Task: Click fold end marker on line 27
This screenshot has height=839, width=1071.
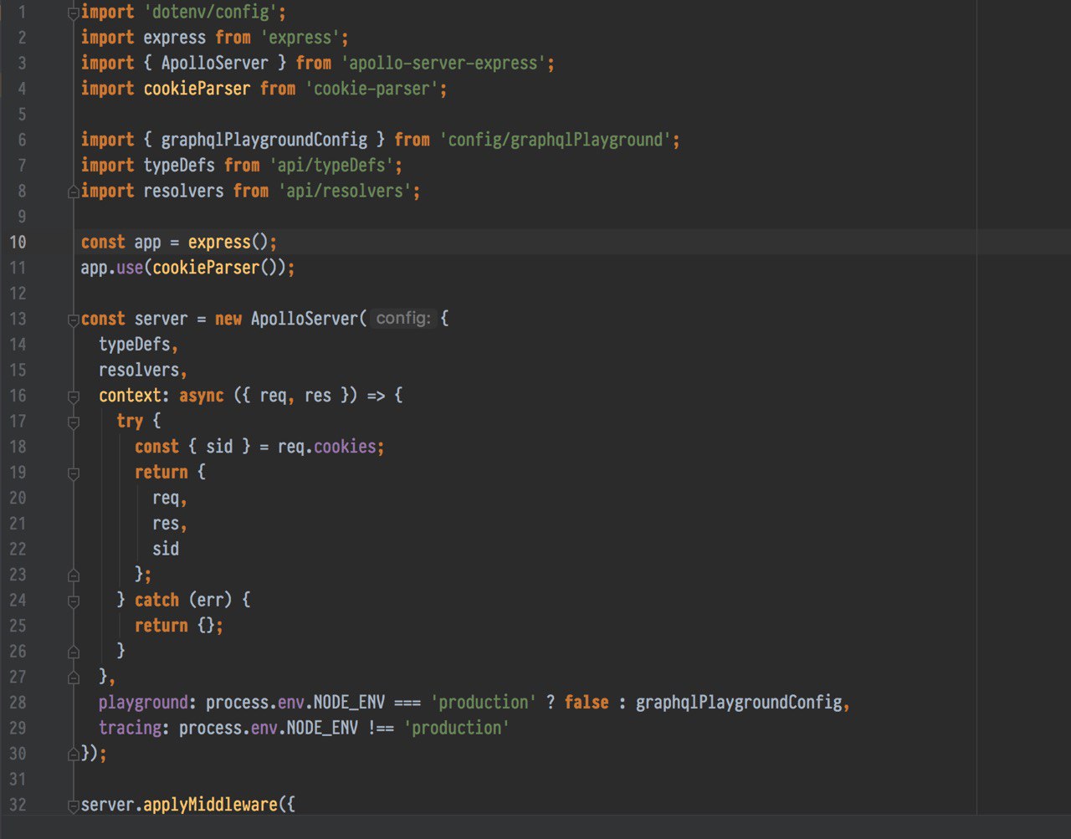Action: click(x=74, y=677)
